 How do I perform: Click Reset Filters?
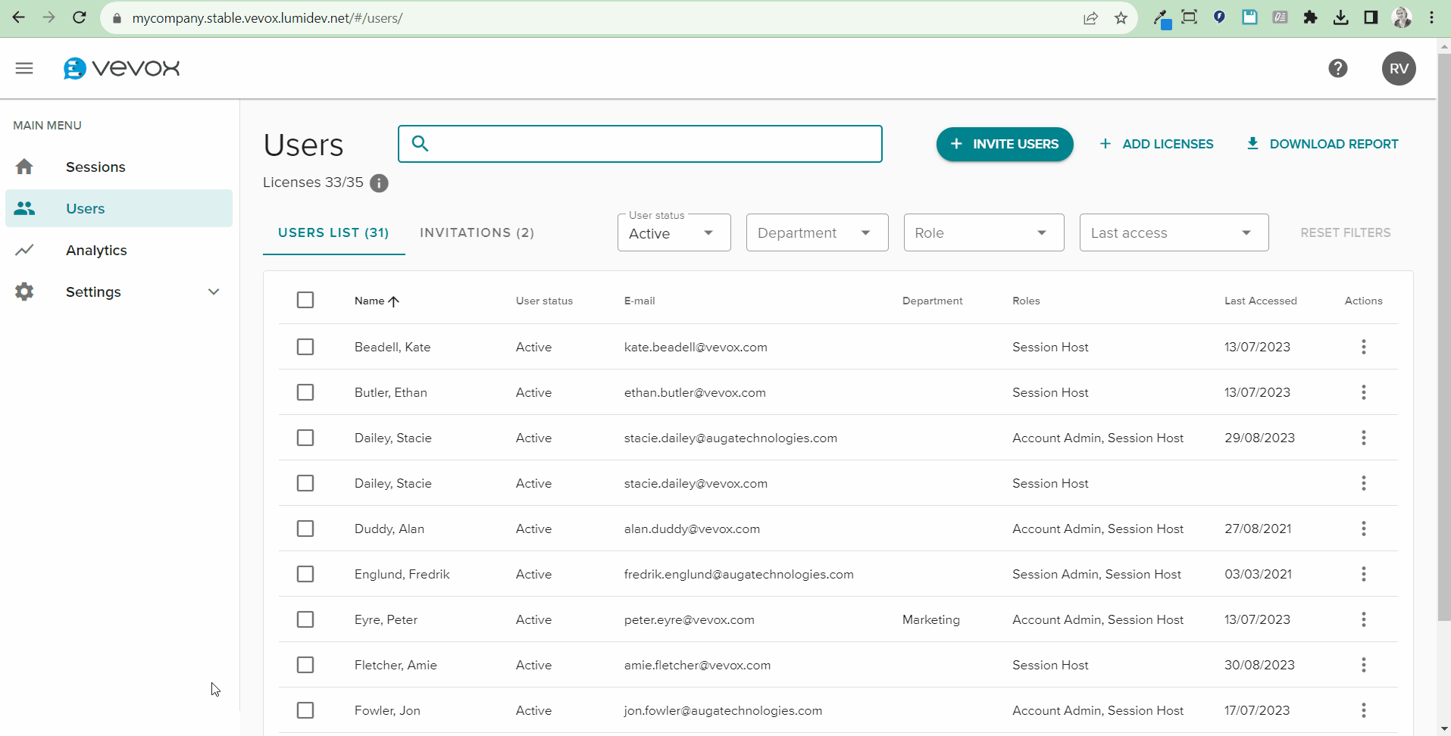point(1346,232)
